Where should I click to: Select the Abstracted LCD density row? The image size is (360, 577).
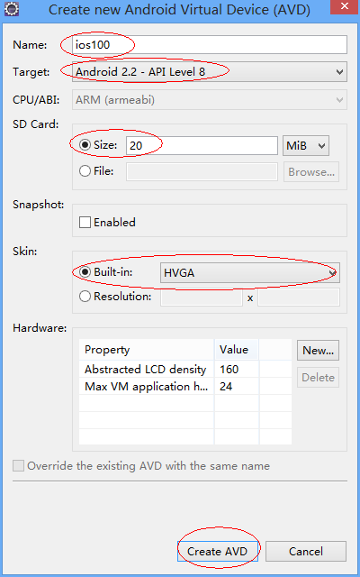185,369
